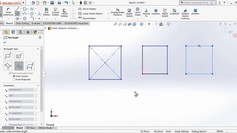Click first X parameter input field
The width and height of the screenshot is (237, 133).
[x=21, y=90]
